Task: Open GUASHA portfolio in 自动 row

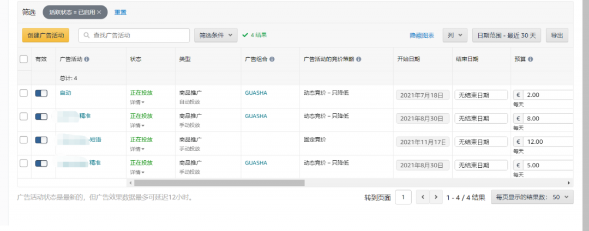Action: [256, 93]
